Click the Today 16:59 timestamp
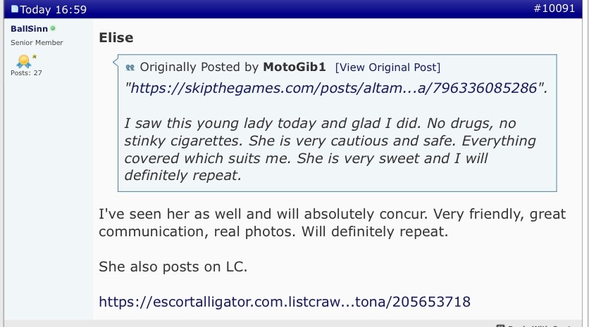589x327 pixels. tap(49, 10)
